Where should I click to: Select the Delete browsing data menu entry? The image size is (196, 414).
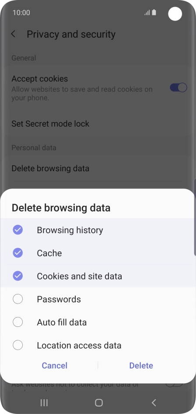98,169
